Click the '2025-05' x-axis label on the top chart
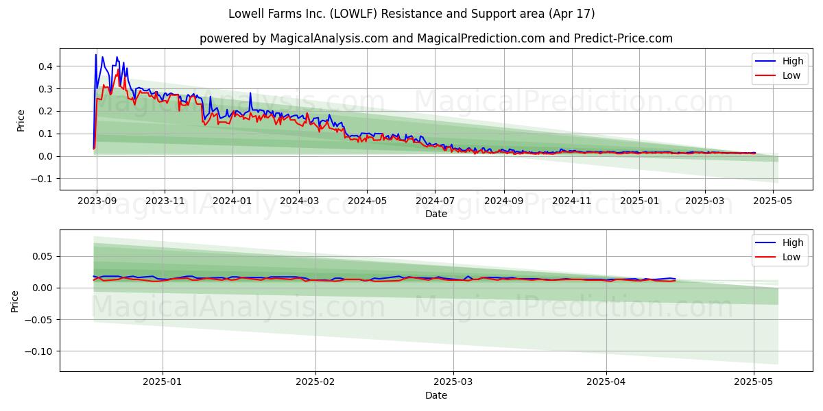This screenshot has width=823, height=411. 773,201
